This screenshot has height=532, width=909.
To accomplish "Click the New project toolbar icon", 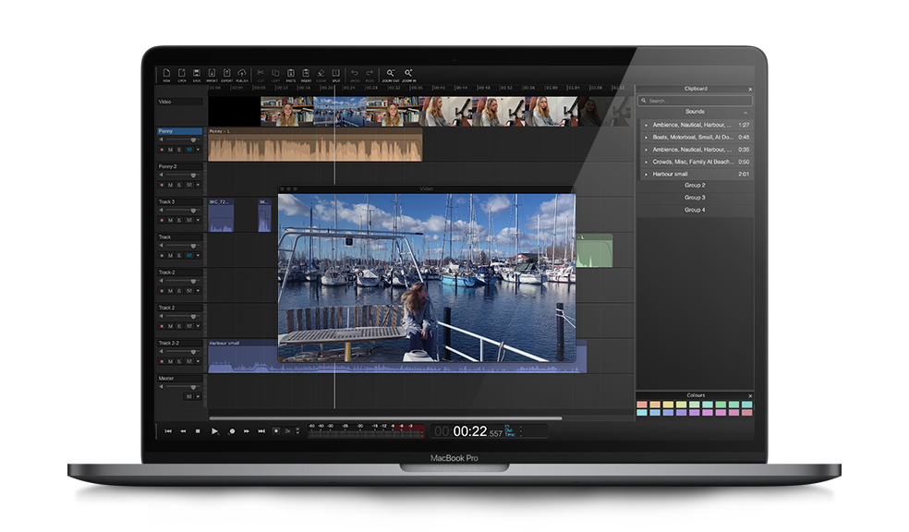I will (166, 74).
